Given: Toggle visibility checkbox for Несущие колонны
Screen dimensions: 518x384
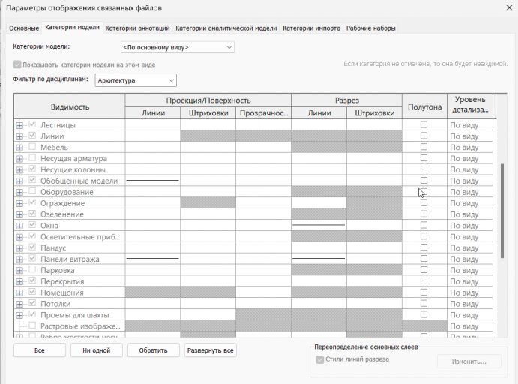Looking at the screenshot, I should click(x=32, y=169).
